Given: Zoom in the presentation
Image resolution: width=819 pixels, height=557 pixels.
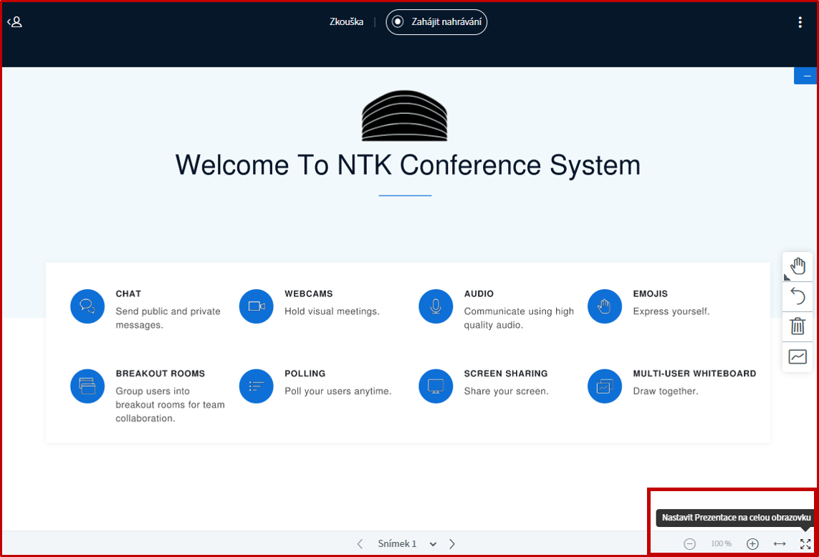Looking at the screenshot, I should tap(752, 544).
